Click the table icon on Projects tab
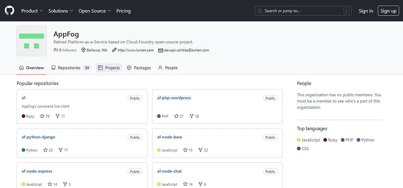 (100, 68)
